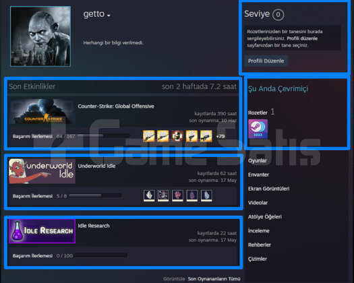Open the getto profile avatar image
Viewport: 354px width, 283px height.
[40, 36]
